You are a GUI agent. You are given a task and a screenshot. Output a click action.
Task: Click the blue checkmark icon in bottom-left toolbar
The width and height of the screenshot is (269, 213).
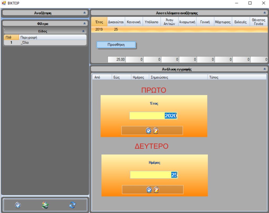pos(18,205)
